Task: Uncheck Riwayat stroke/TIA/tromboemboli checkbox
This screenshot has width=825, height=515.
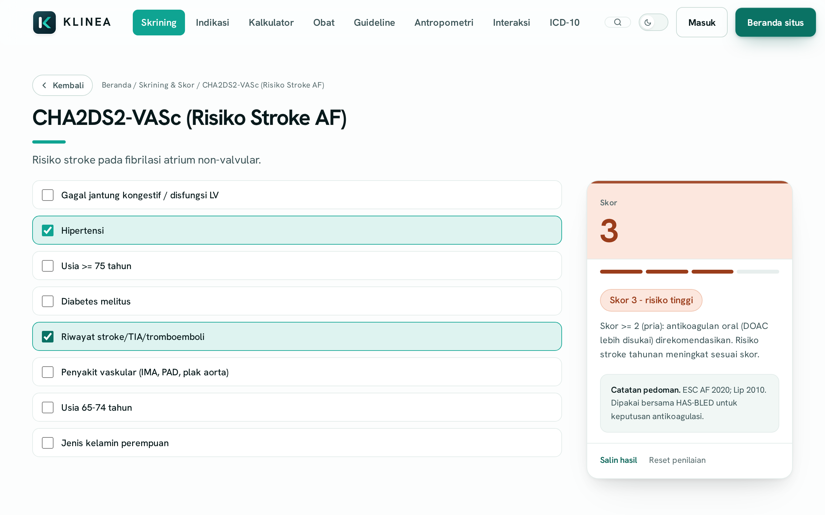Action: (x=48, y=337)
